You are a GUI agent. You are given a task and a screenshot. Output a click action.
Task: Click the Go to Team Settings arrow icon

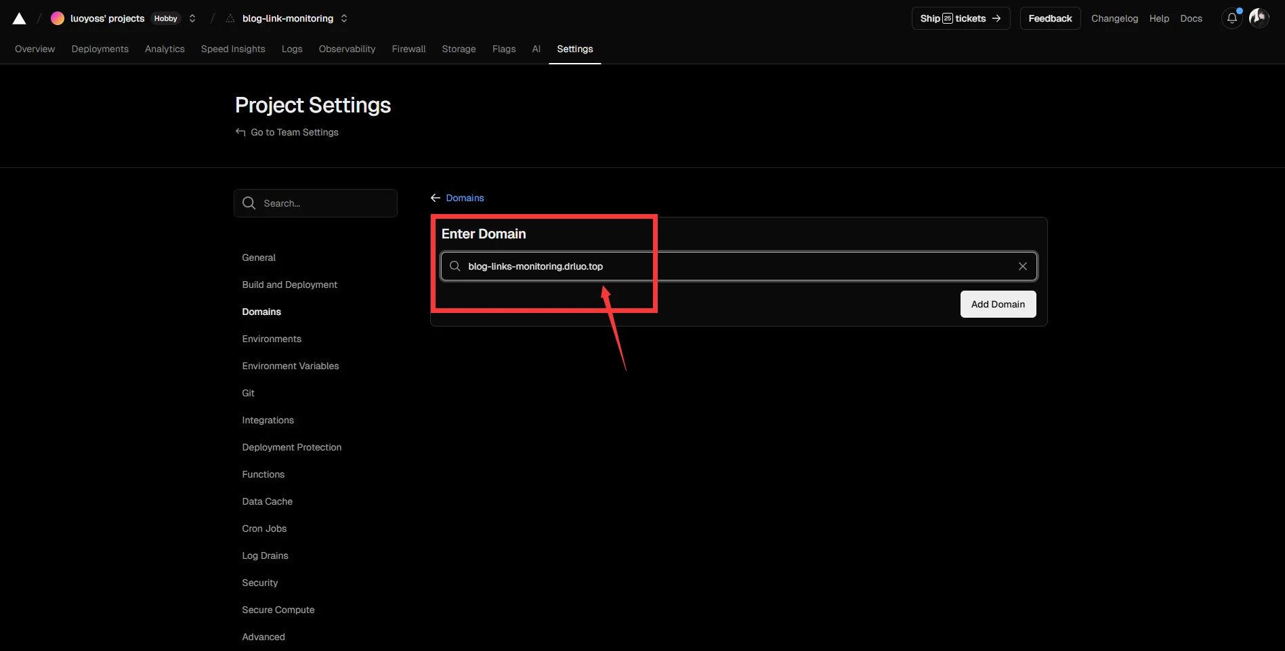tap(240, 132)
